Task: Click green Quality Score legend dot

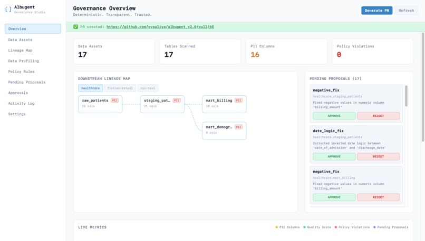Action: coord(304,227)
